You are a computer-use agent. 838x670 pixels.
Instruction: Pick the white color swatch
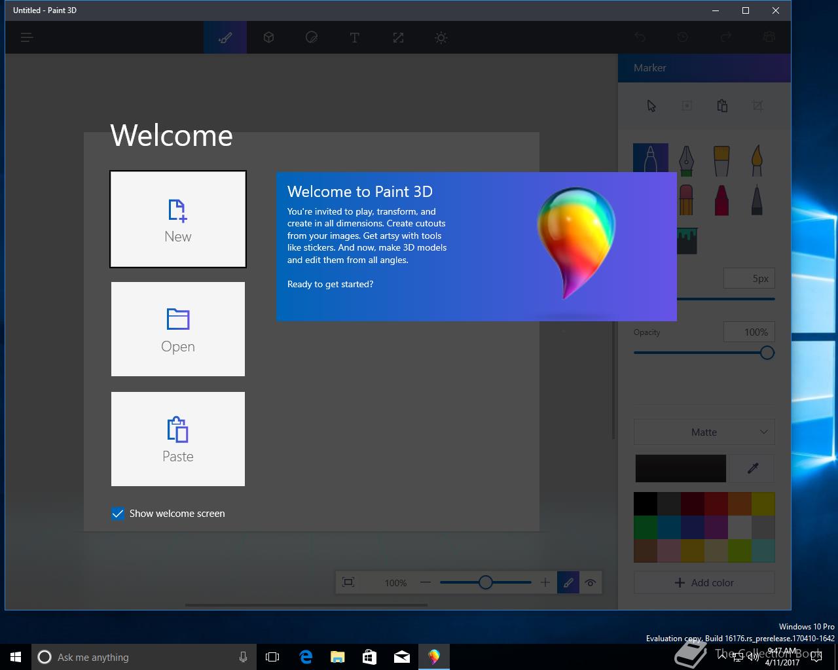tap(740, 527)
